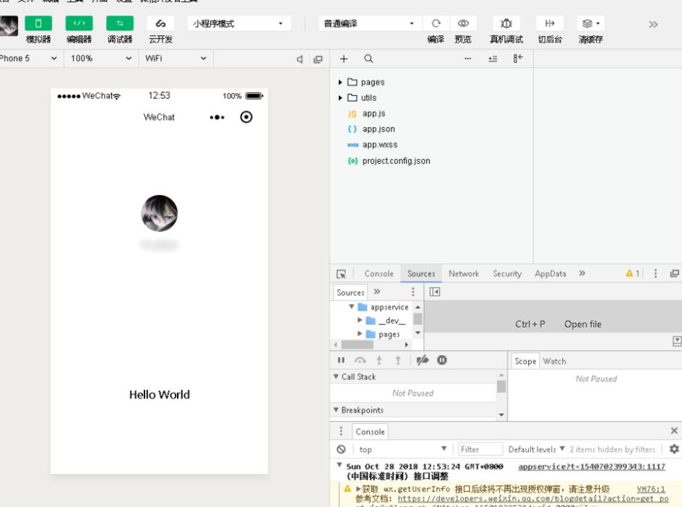Click the clear cache (清缓存) icon
This screenshot has width=682, height=507.
click(589, 24)
